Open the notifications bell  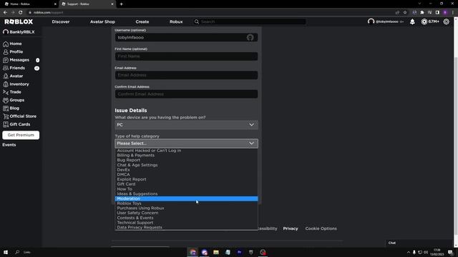(412, 21)
